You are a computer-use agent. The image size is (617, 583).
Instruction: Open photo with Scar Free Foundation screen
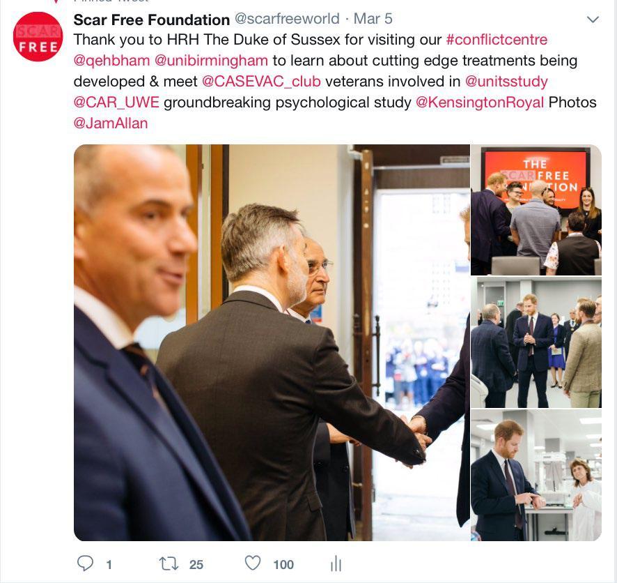point(536,210)
